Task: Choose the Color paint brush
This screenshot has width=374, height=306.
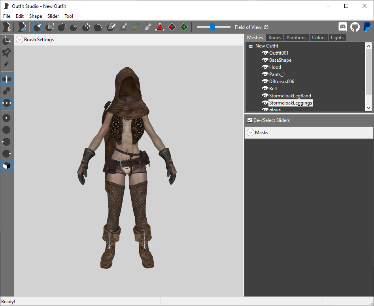Action: click(x=136, y=27)
